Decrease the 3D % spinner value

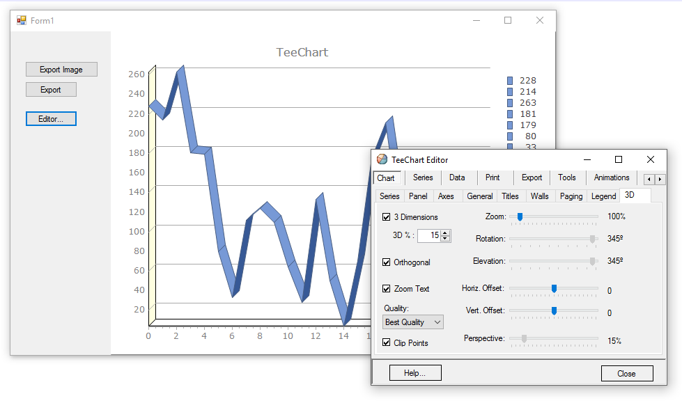445,239
